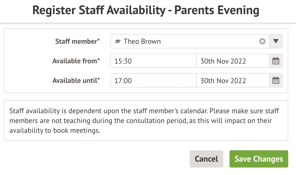Click the Register Staff Availability dialog title
This screenshot has width=296, height=175.
click(146, 11)
